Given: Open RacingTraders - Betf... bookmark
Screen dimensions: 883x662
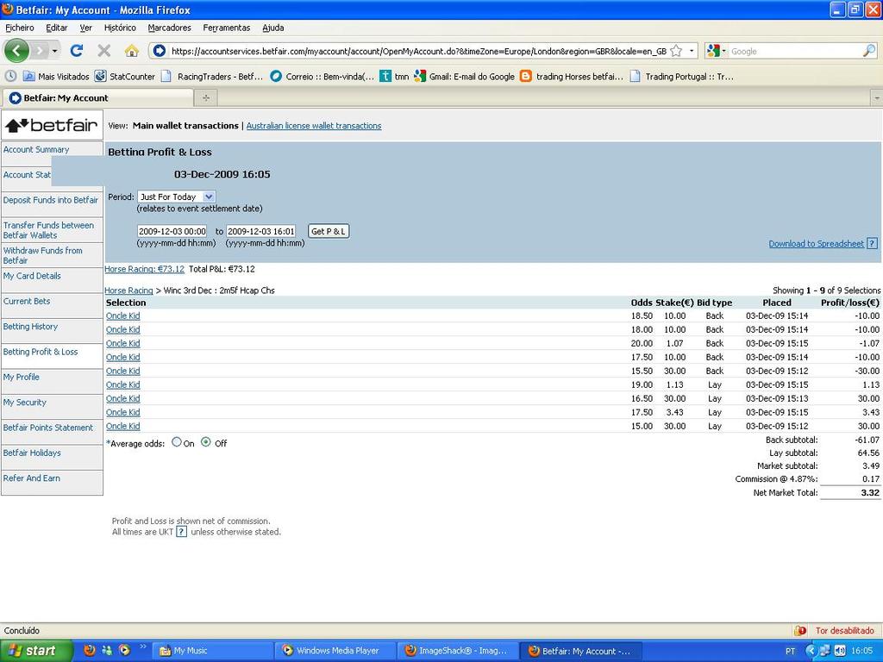Looking at the screenshot, I should click(x=212, y=77).
